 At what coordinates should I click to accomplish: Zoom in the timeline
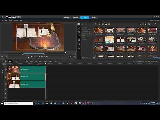pos(143,61)
